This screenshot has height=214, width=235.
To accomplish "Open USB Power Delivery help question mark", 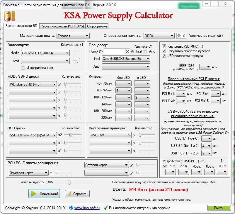I will pyautogui.click(x=227, y=133).
